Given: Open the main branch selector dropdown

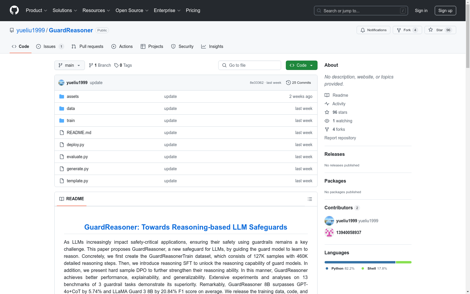Looking at the screenshot, I should click(70, 65).
